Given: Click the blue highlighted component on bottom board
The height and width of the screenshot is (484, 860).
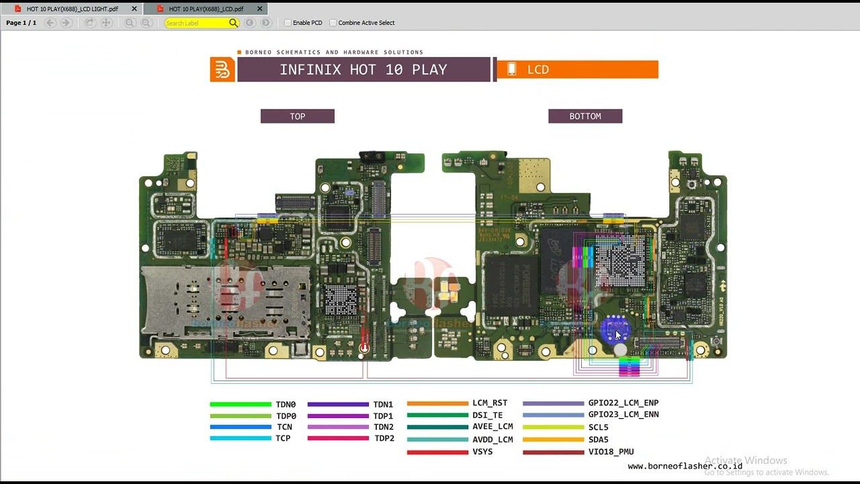Looking at the screenshot, I should 614,329.
